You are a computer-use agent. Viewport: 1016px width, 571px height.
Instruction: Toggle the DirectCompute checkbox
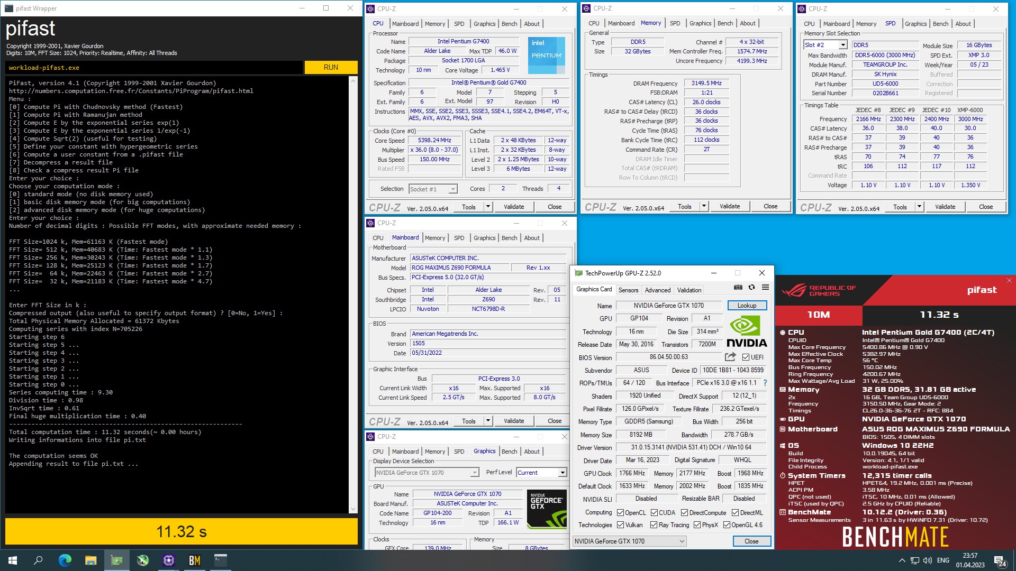pos(684,513)
